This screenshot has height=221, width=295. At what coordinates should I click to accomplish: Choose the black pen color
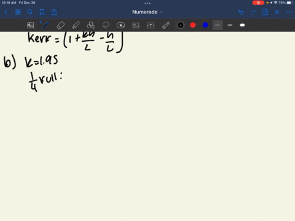coord(181,25)
